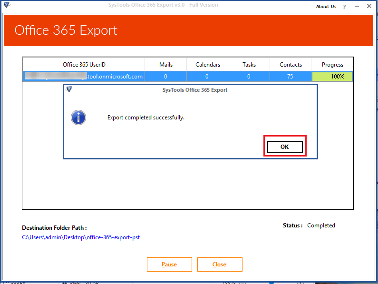Click the Close button at the bottom
This screenshot has height=284, width=378.
click(x=220, y=264)
